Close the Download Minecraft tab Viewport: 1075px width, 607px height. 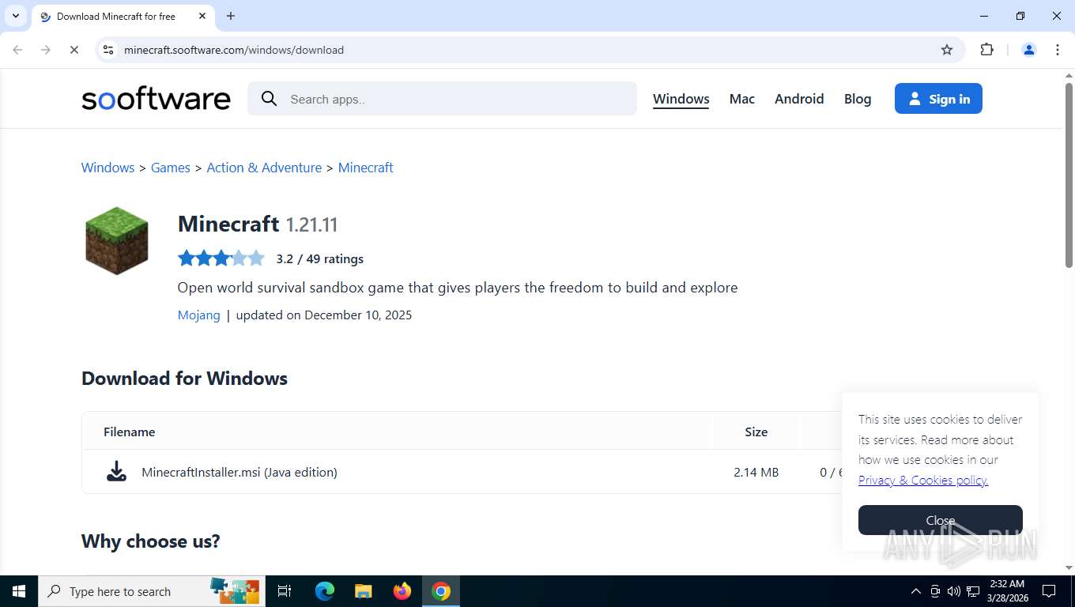tap(202, 16)
